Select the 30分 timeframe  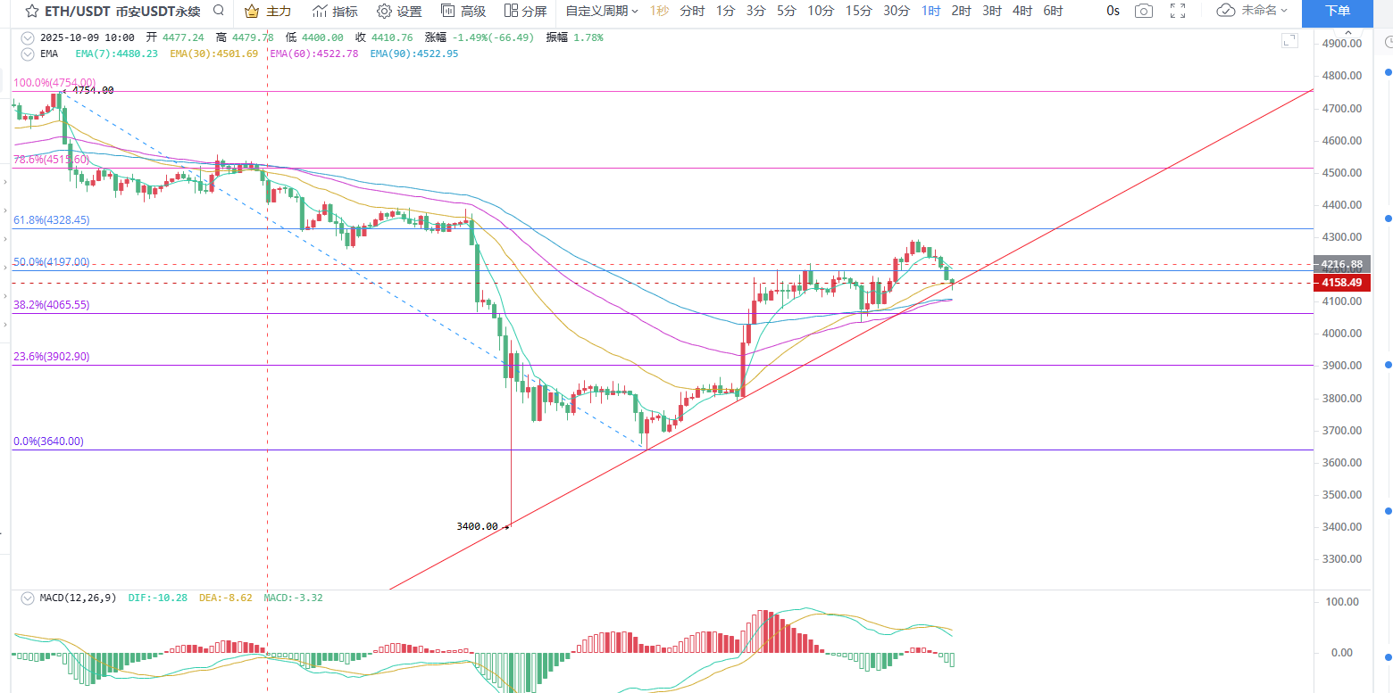(897, 12)
